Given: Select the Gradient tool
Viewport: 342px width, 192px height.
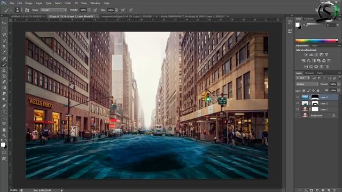Looking at the screenshot, I should click(x=4, y=87).
